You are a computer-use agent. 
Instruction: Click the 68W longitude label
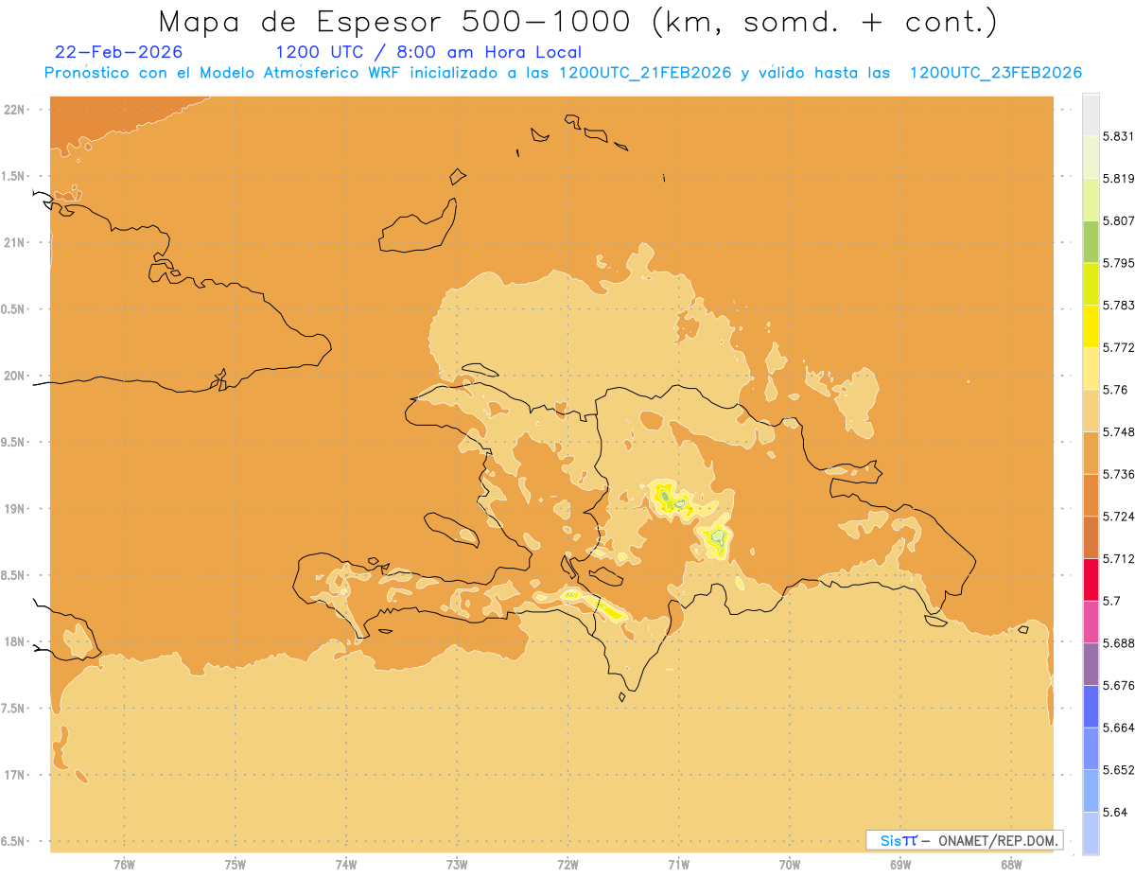point(1011,864)
